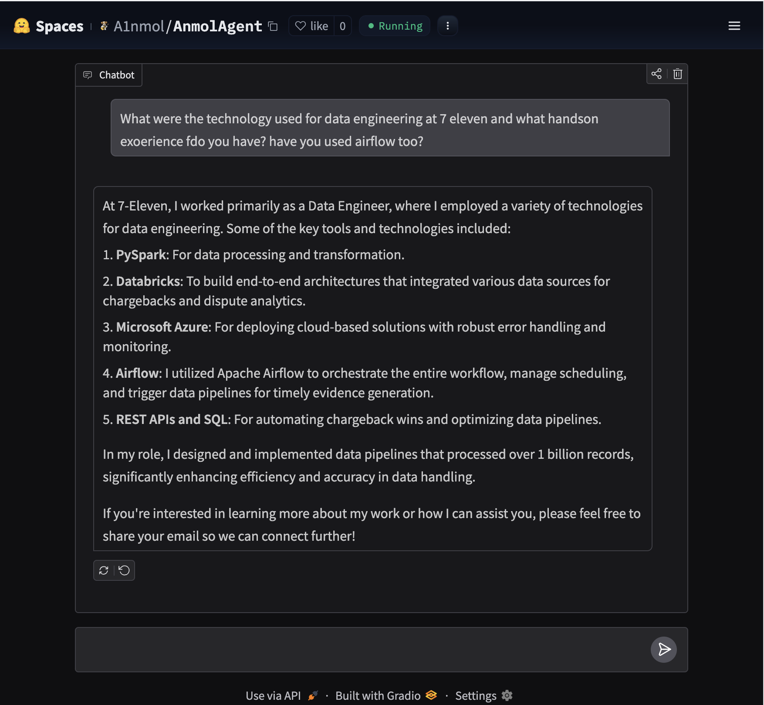Open the three-dot space options menu
The image size is (764, 705).
click(x=447, y=26)
